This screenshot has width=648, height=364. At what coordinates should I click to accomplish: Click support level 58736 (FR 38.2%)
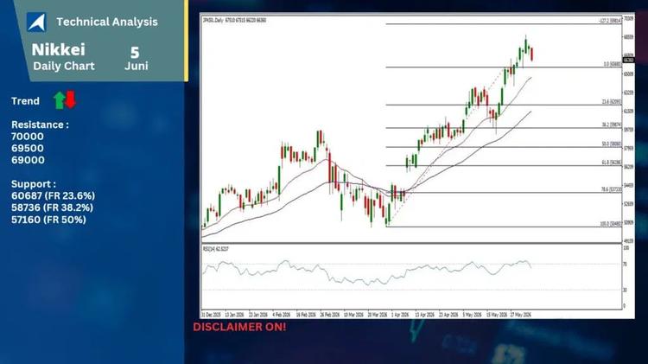(52, 208)
